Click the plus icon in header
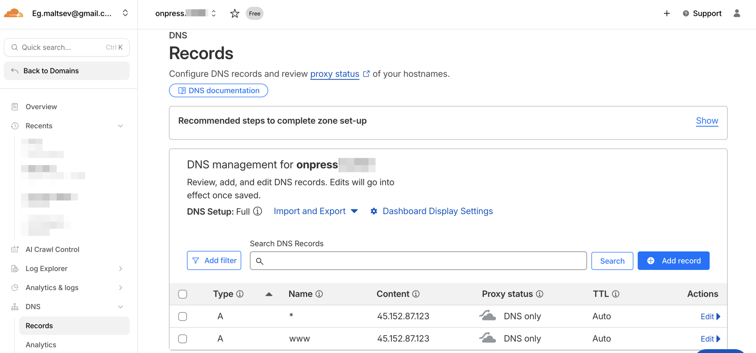This screenshot has height=353, width=756. click(667, 13)
